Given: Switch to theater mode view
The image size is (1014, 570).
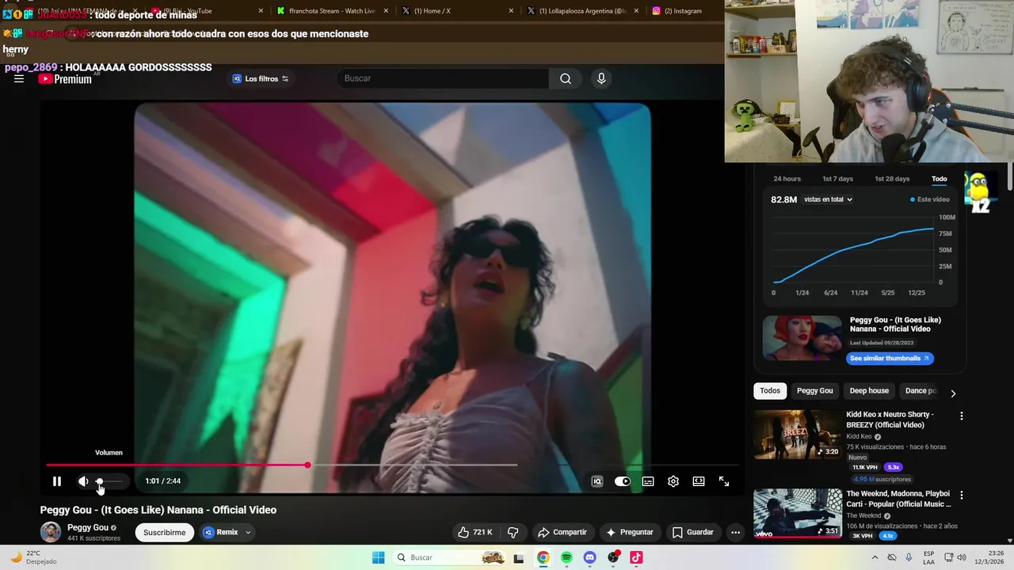Looking at the screenshot, I should pyautogui.click(x=699, y=481).
